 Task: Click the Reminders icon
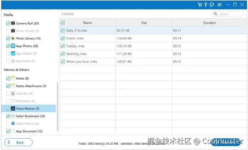tap(13, 101)
